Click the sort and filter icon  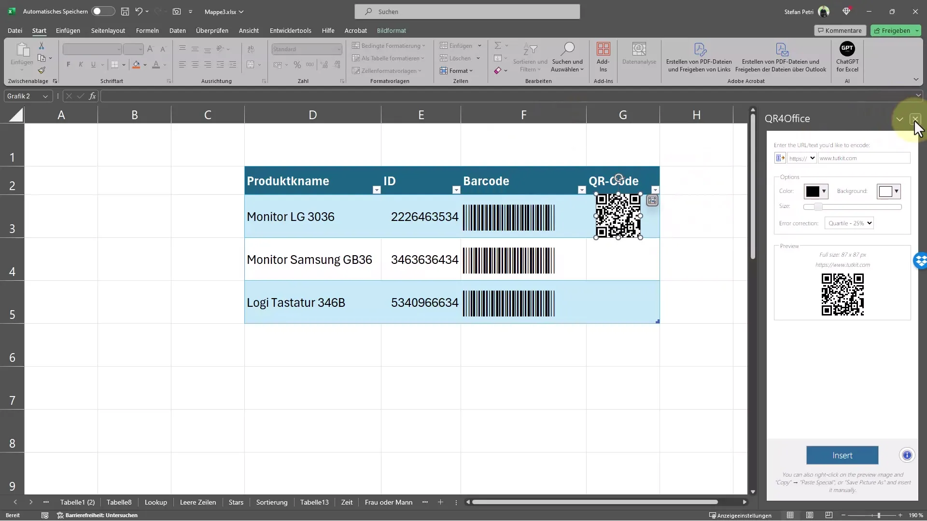click(x=530, y=56)
